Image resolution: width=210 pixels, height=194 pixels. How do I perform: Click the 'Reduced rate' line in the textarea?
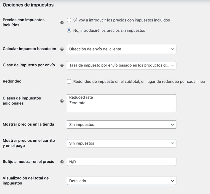click(80, 97)
